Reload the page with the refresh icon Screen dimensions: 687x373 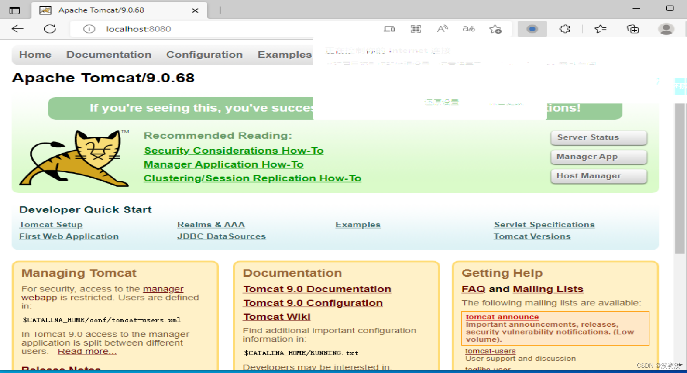pyautogui.click(x=50, y=29)
